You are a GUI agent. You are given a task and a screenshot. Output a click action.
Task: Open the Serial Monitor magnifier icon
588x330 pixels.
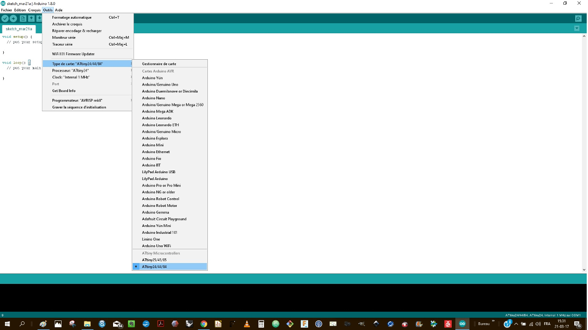578,19
